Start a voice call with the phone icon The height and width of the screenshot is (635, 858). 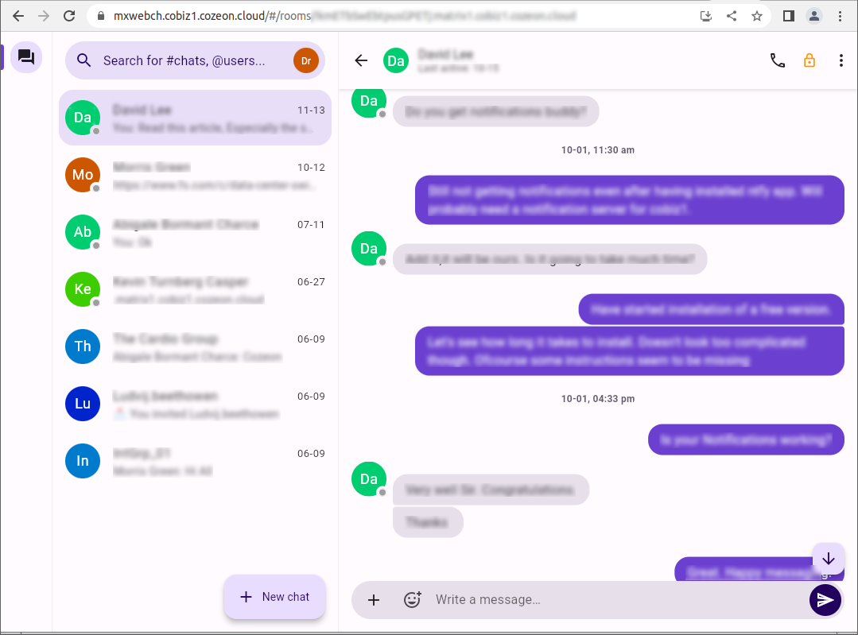coord(777,60)
